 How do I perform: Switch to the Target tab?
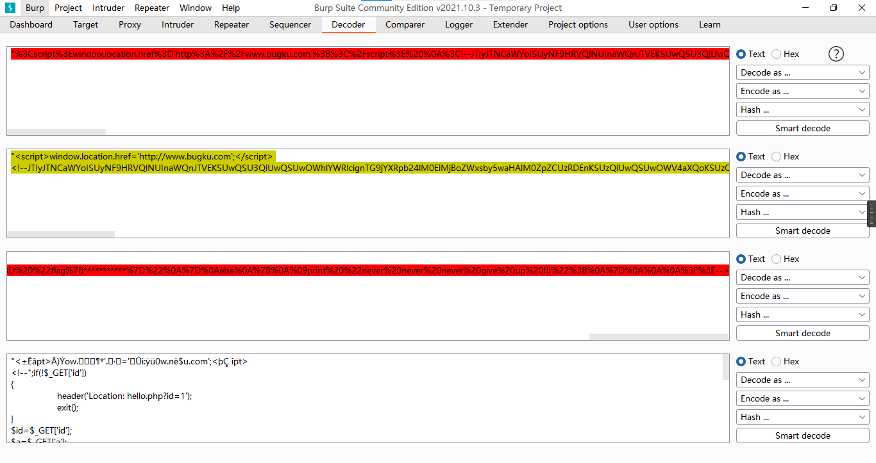click(85, 24)
